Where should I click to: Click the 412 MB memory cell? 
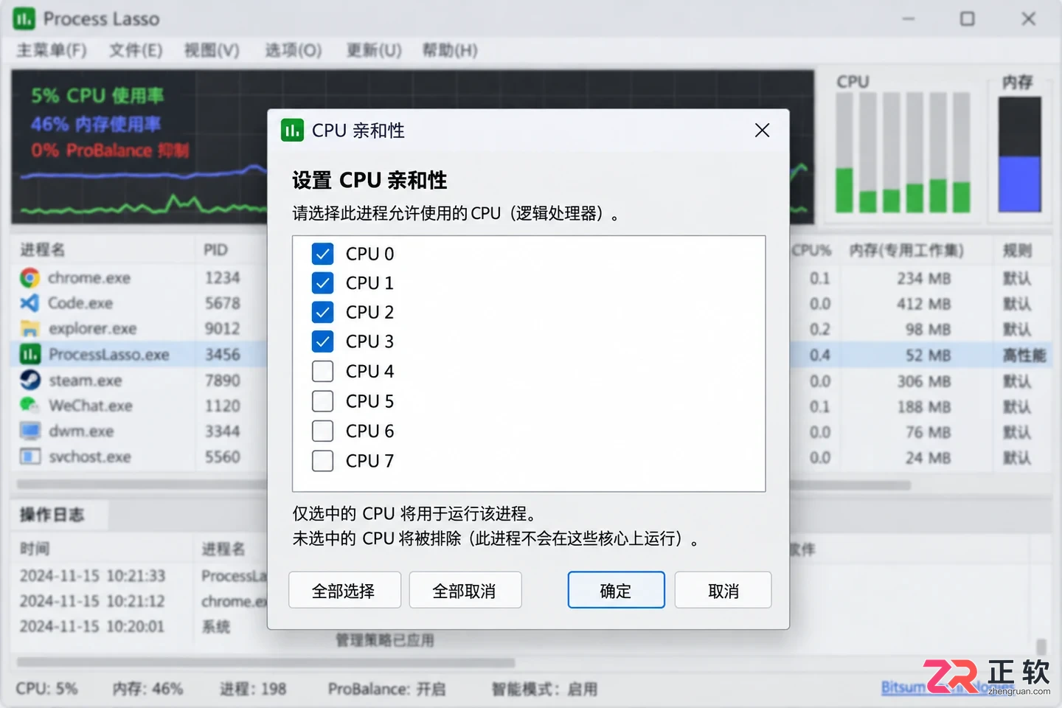coord(923,304)
